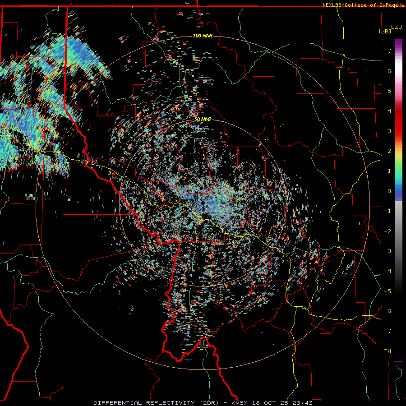Viewport: 406px width, 406px height.
Task: Click the -2 value on the color scale
Action: click(x=388, y=231)
